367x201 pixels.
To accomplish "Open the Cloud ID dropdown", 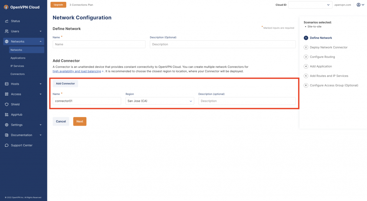I will coord(310,5).
